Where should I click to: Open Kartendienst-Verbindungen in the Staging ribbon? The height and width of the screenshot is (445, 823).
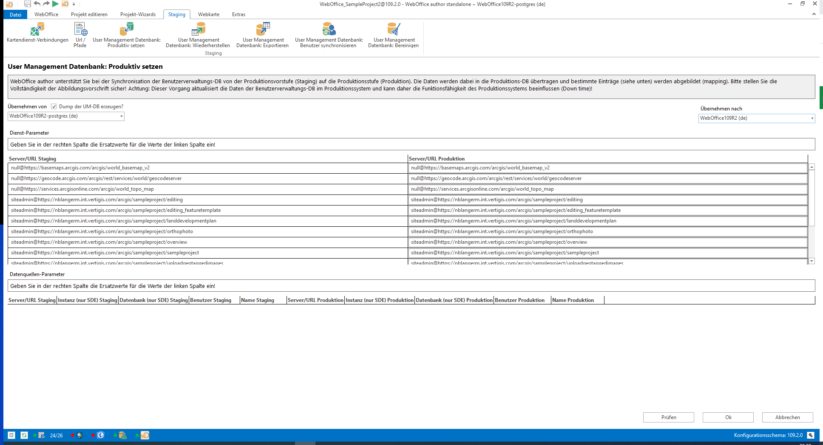37,34
